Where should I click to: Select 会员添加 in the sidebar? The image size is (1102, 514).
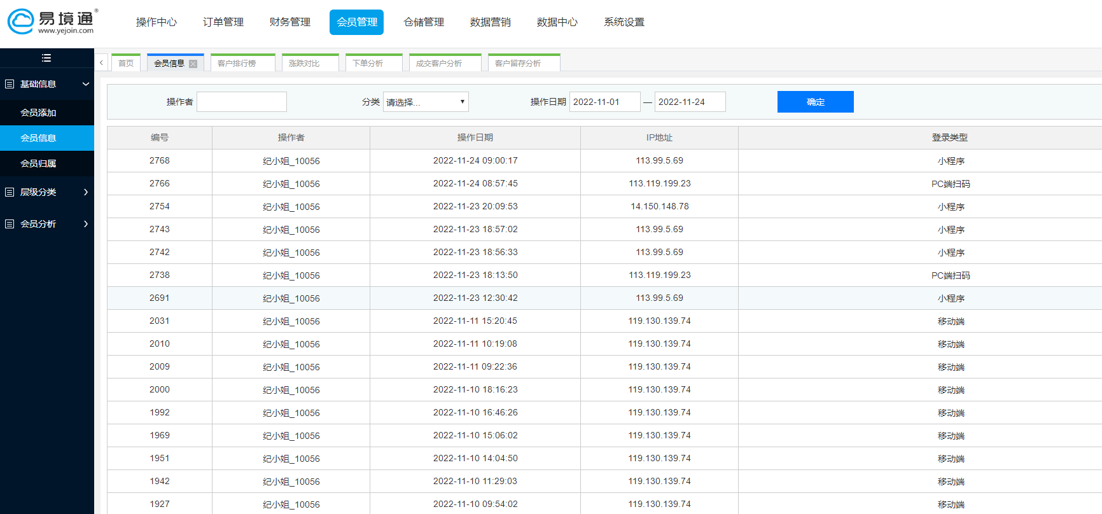click(38, 113)
